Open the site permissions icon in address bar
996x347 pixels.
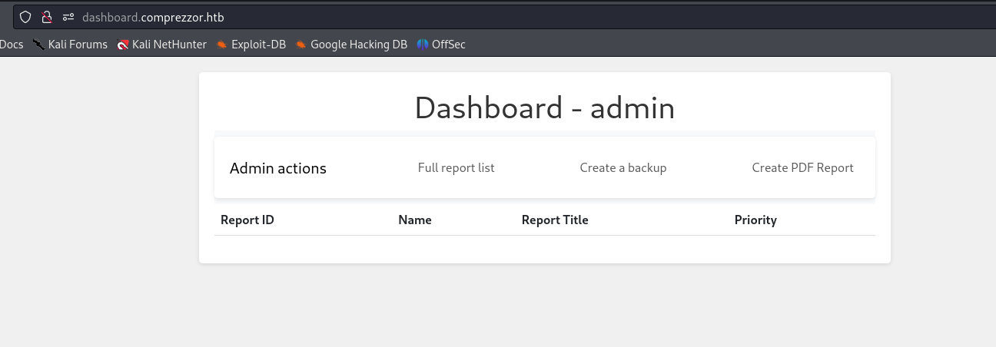[x=68, y=16]
